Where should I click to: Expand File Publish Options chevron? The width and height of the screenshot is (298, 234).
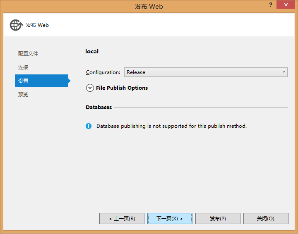[x=90, y=88]
